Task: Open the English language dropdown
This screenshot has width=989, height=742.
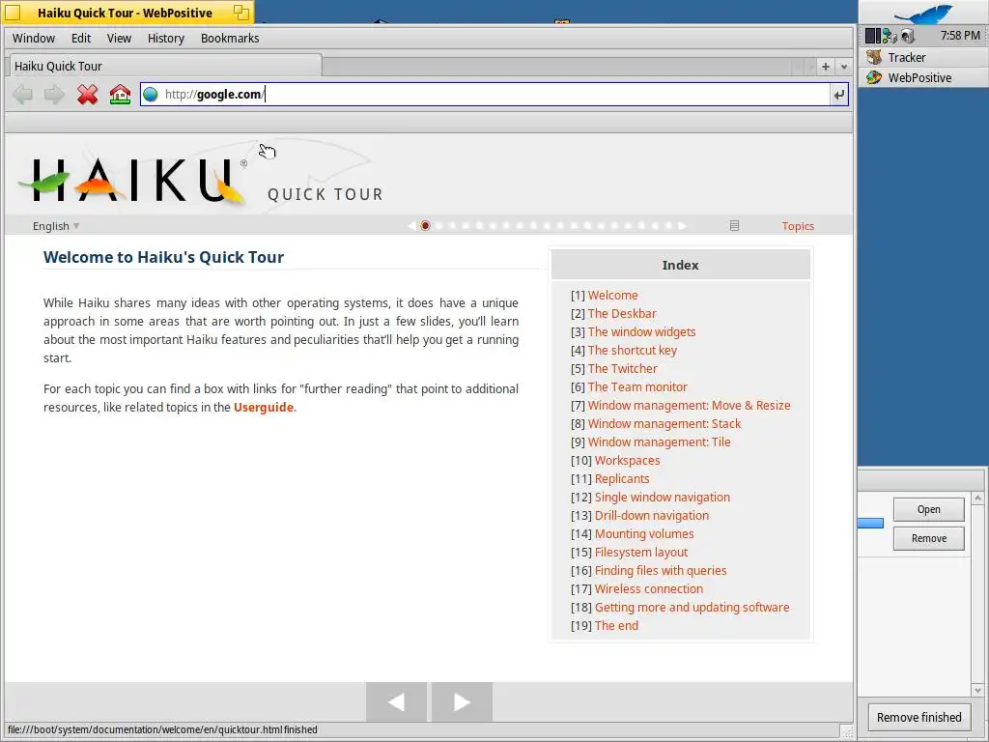Action: coord(56,226)
